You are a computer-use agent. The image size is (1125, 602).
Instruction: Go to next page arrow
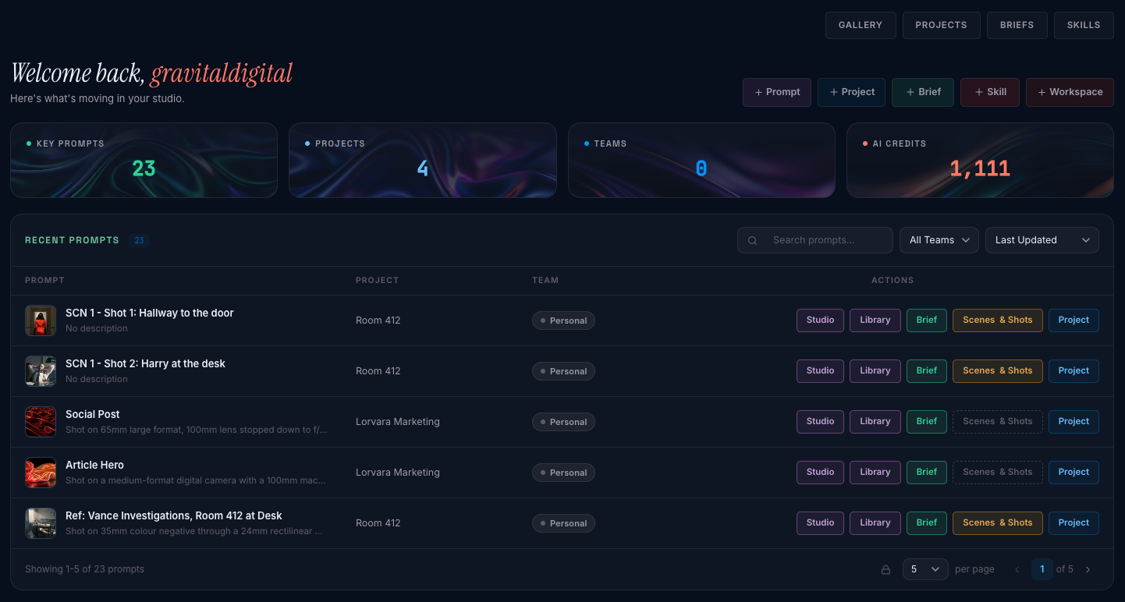[1088, 569]
